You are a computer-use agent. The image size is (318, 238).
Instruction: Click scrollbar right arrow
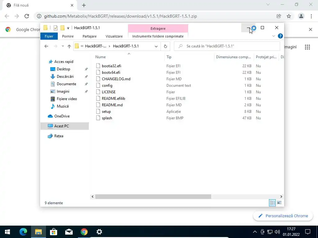pos(281,196)
